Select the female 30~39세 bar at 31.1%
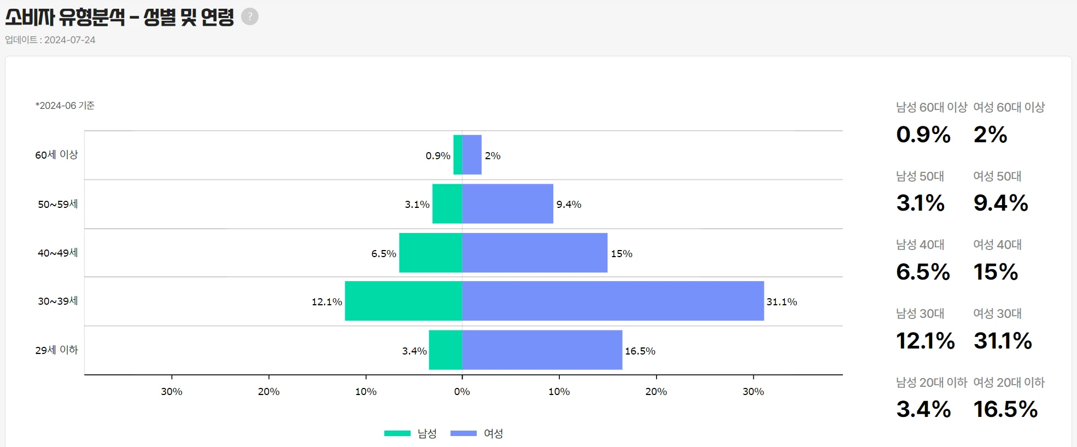 613,301
